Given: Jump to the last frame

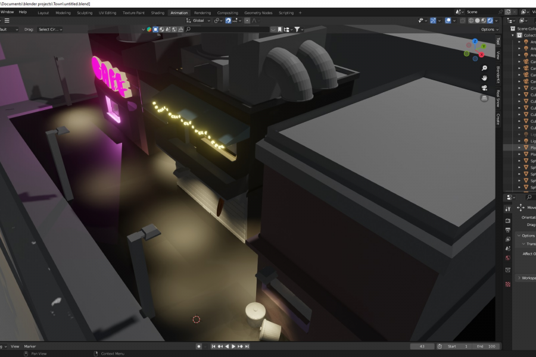Looking at the screenshot, I should pyautogui.click(x=247, y=346).
